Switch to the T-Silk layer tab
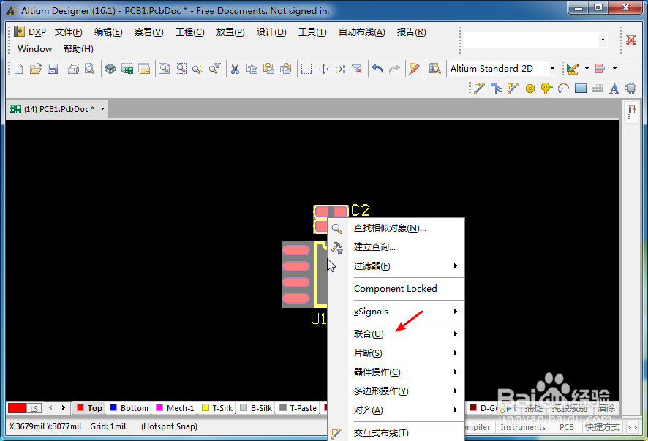This screenshot has height=441, width=648. [x=217, y=408]
